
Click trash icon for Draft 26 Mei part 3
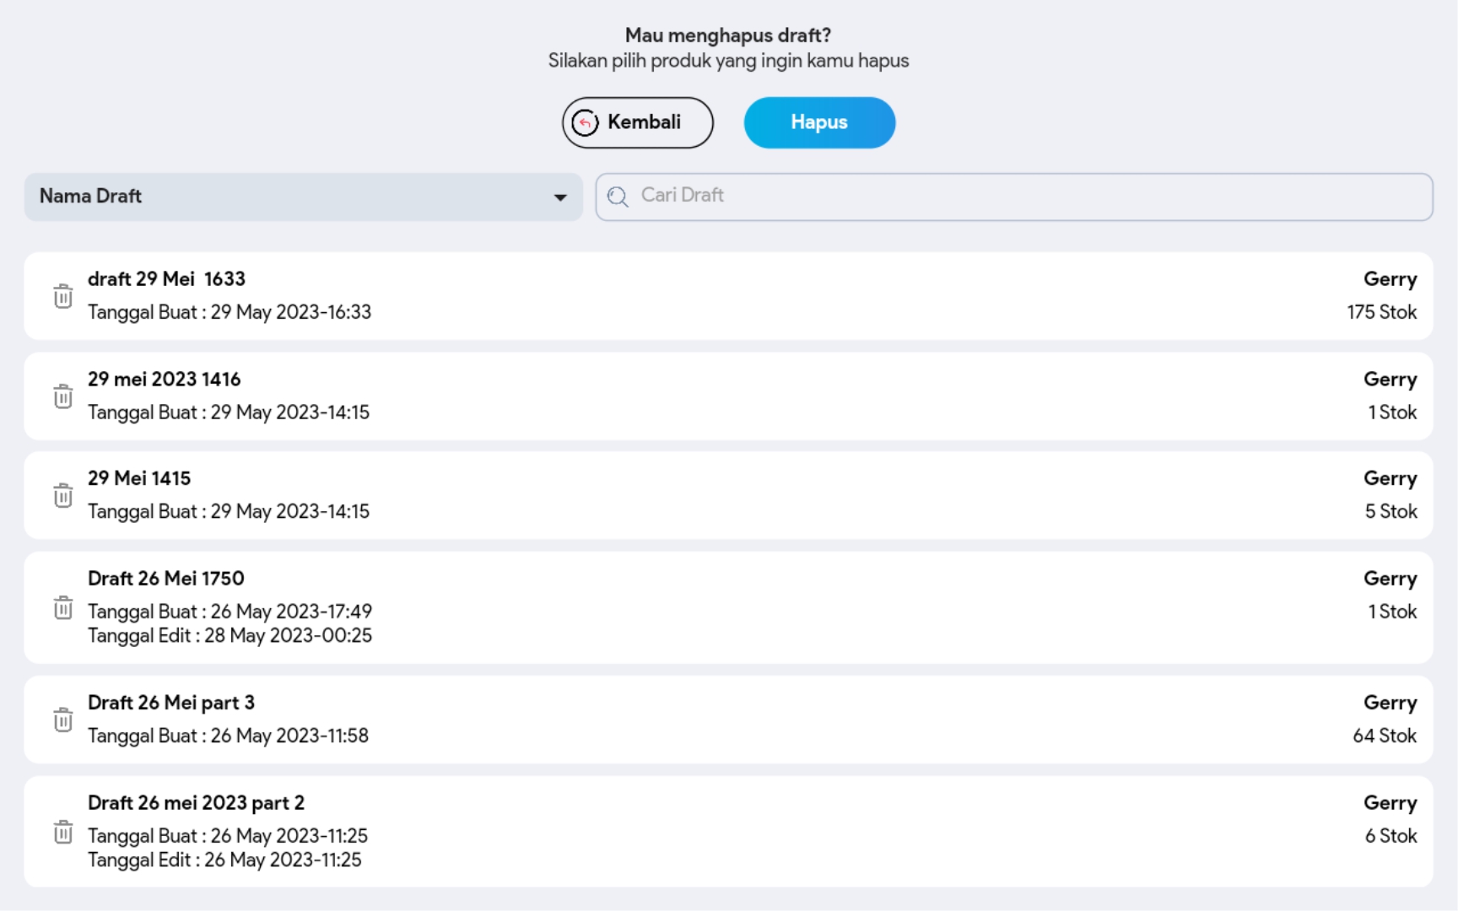63,720
